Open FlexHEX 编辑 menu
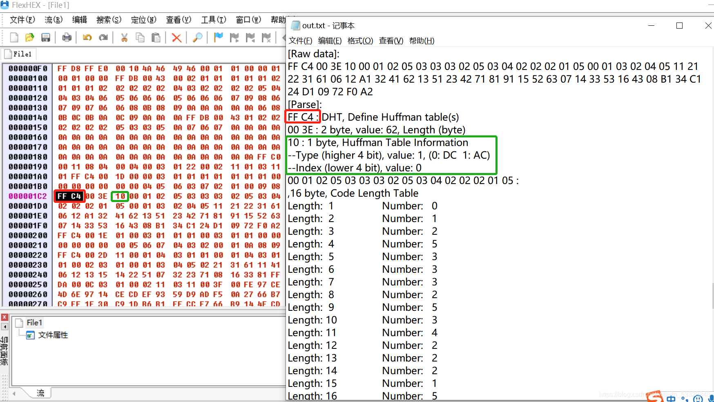Viewport: 714px width, 402px height. coord(80,20)
